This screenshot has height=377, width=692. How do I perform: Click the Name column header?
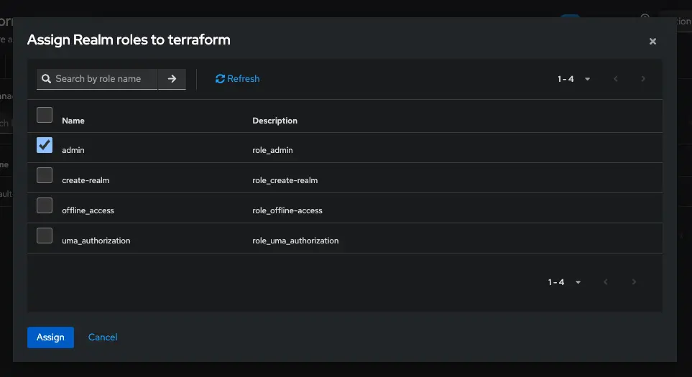[73, 121]
